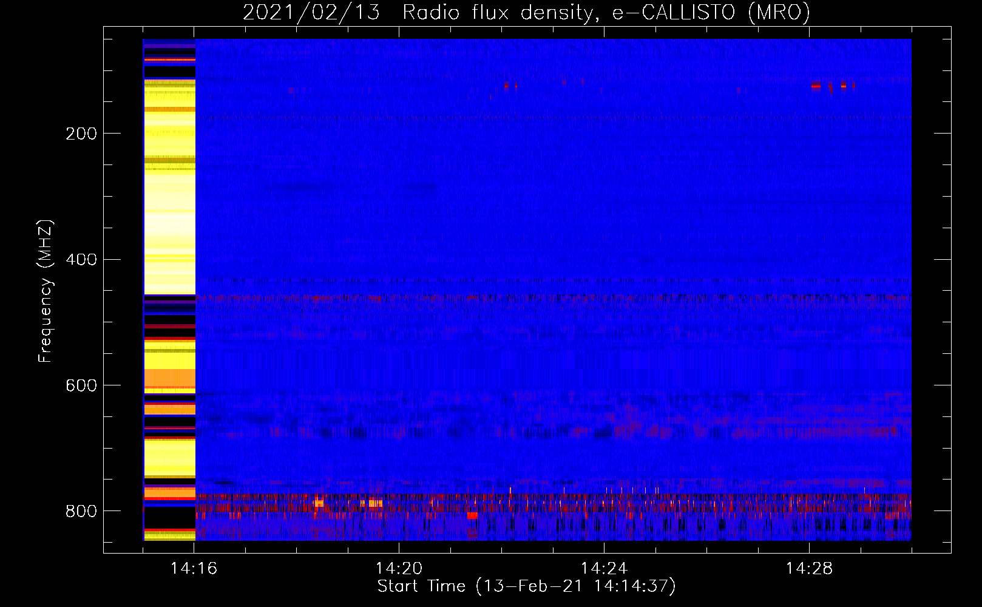The height and width of the screenshot is (607, 982).
Task: Select the 800 frequency tick label
Action: coord(81,511)
